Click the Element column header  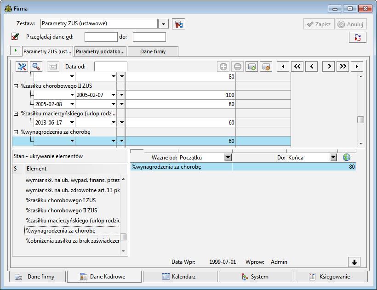[76, 169]
